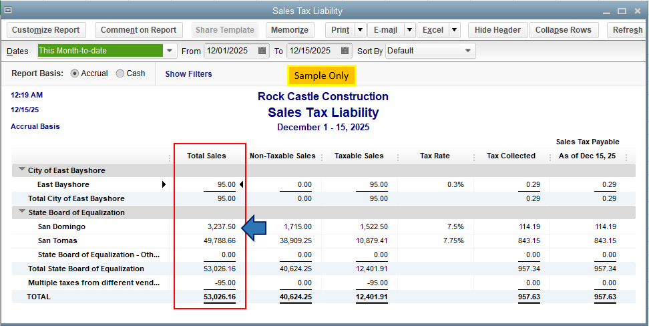Open the From date calendar picker icon
The image size is (649, 326).
pos(262,51)
